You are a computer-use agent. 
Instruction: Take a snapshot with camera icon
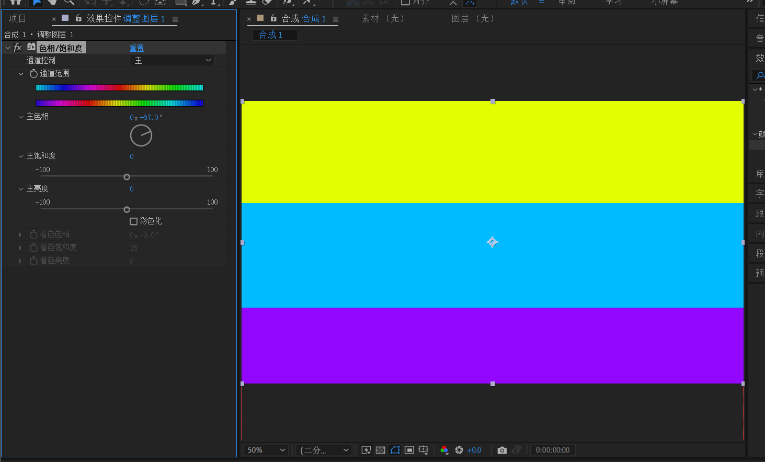click(x=502, y=450)
